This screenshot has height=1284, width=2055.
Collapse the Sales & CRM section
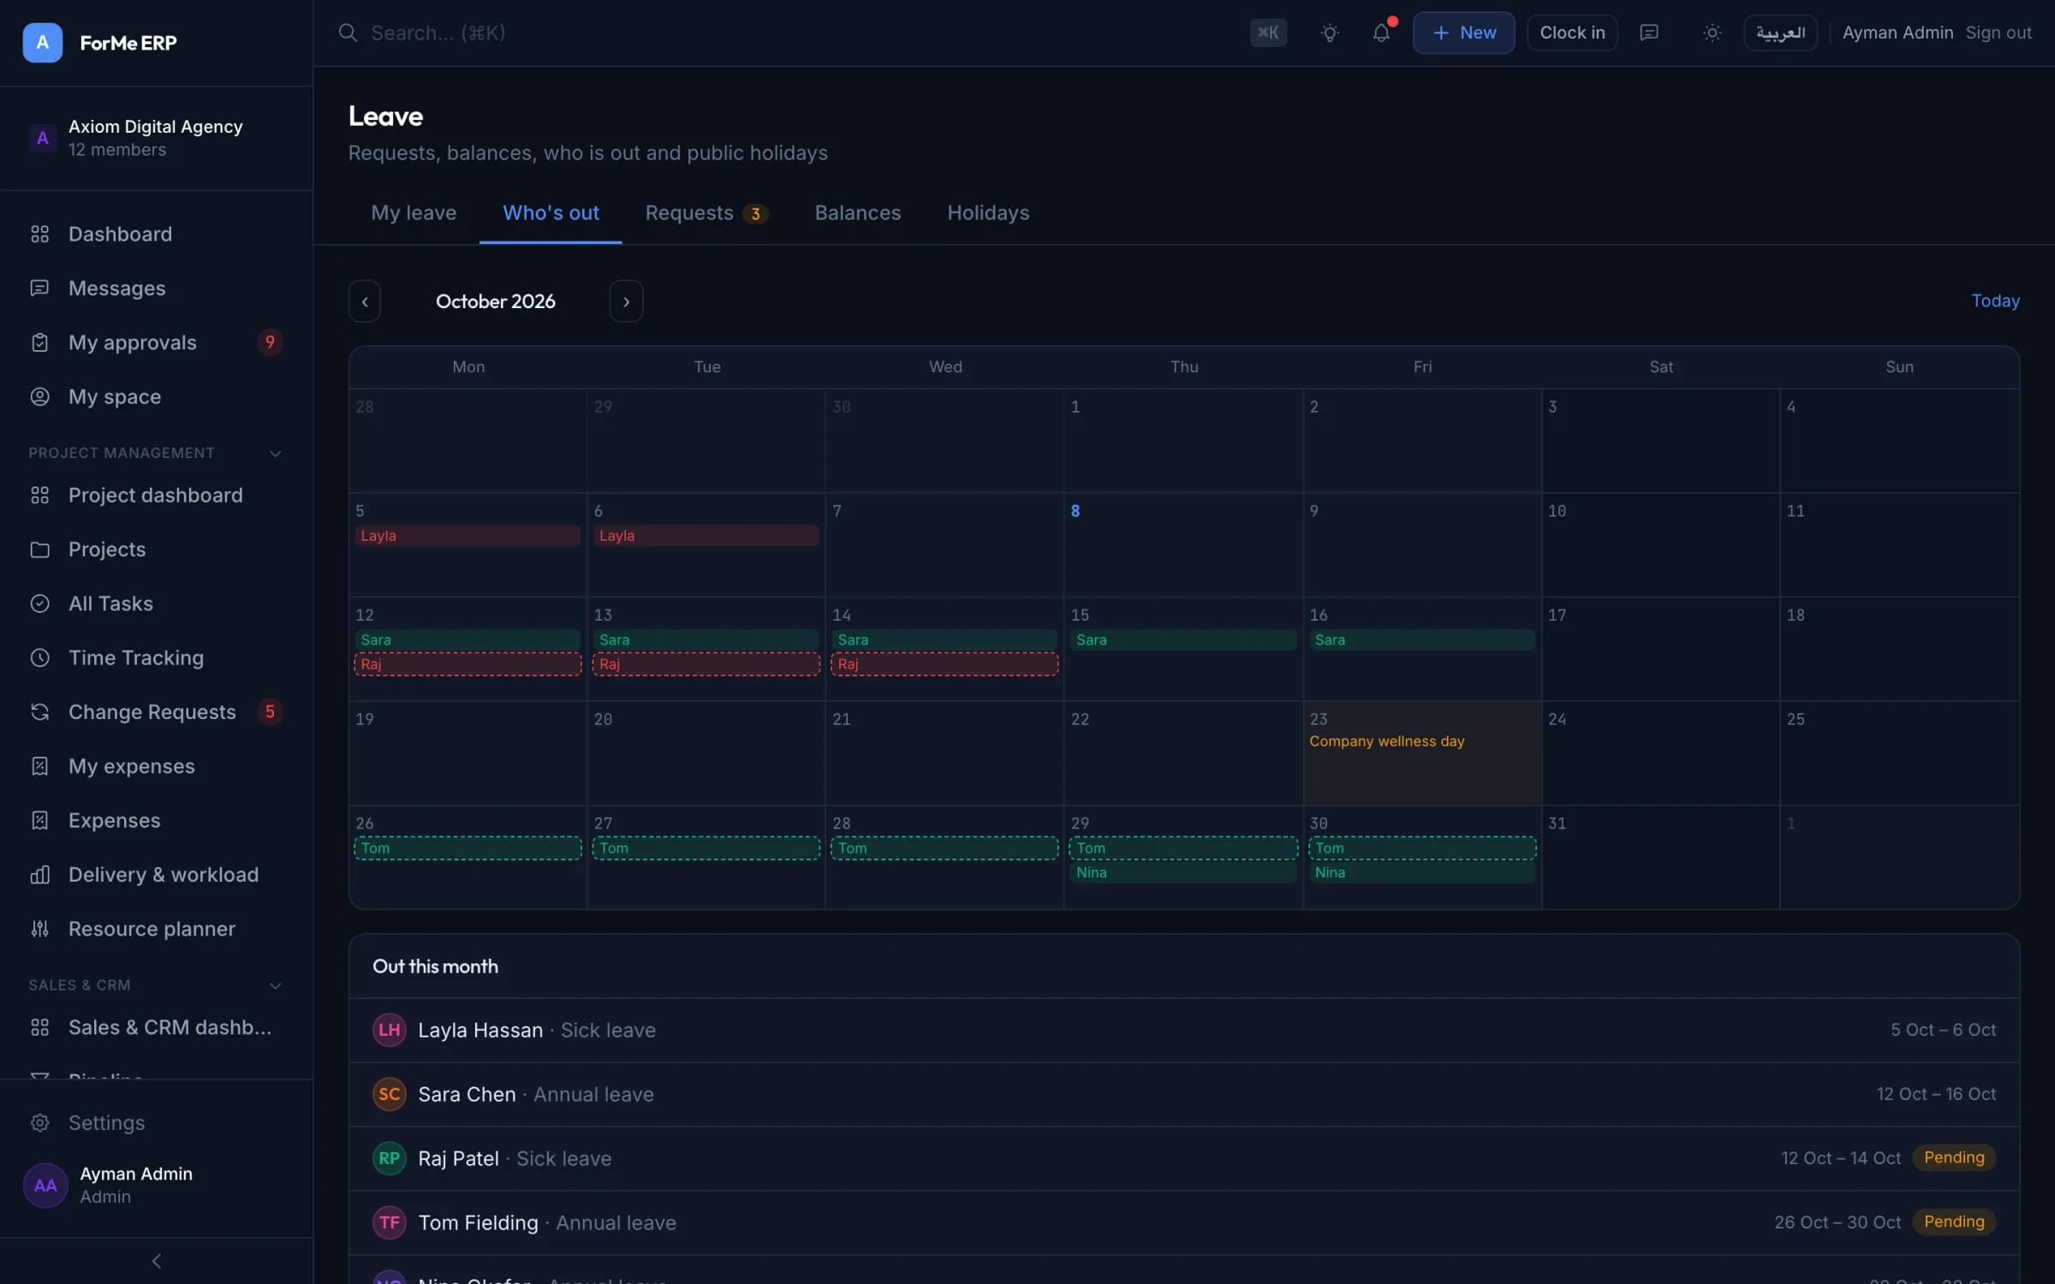(x=275, y=985)
